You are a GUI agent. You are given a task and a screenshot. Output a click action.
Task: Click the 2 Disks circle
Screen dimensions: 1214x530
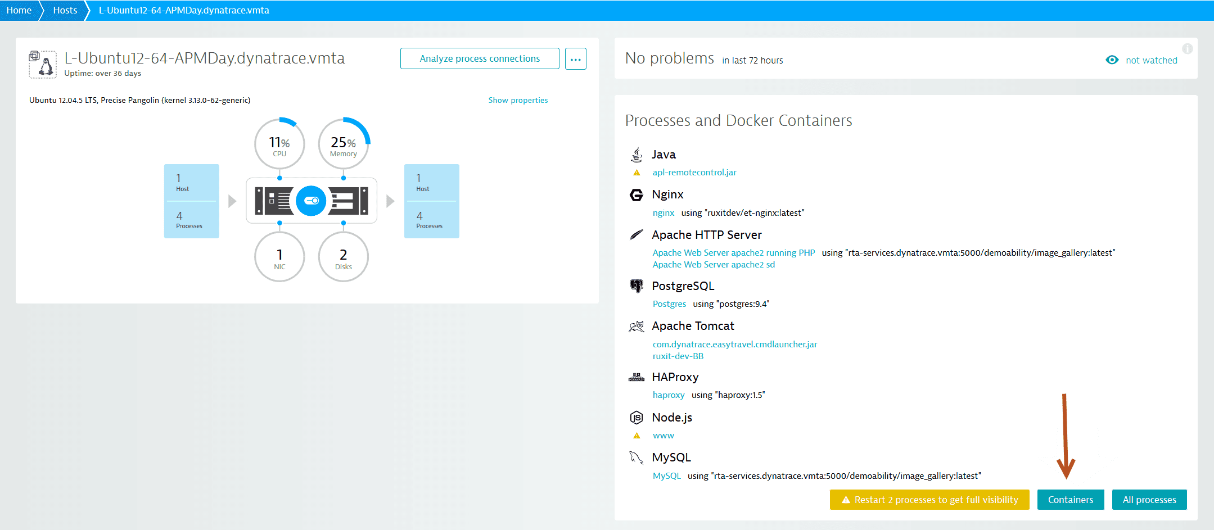click(344, 257)
